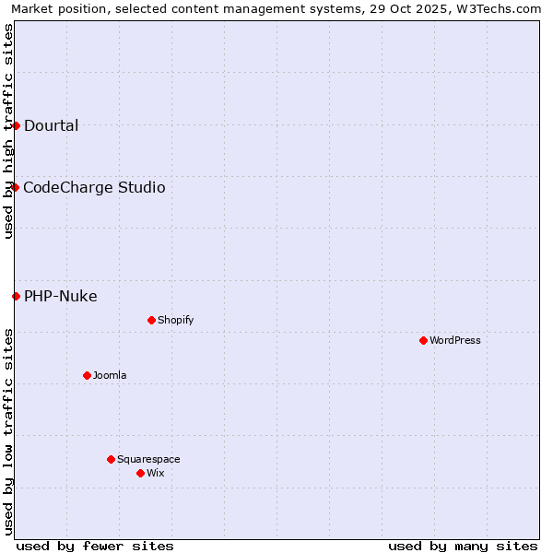This screenshot has width=553, height=553.
Task: Click the 'used by many sites' axis label
Action: pyautogui.click(x=463, y=546)
